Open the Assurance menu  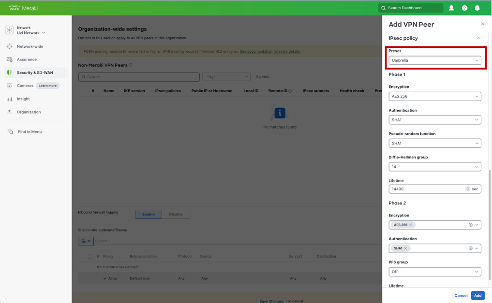27,59
